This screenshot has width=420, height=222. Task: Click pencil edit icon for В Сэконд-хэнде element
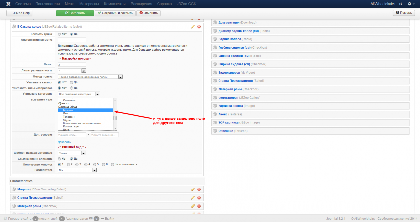[193, 27]
